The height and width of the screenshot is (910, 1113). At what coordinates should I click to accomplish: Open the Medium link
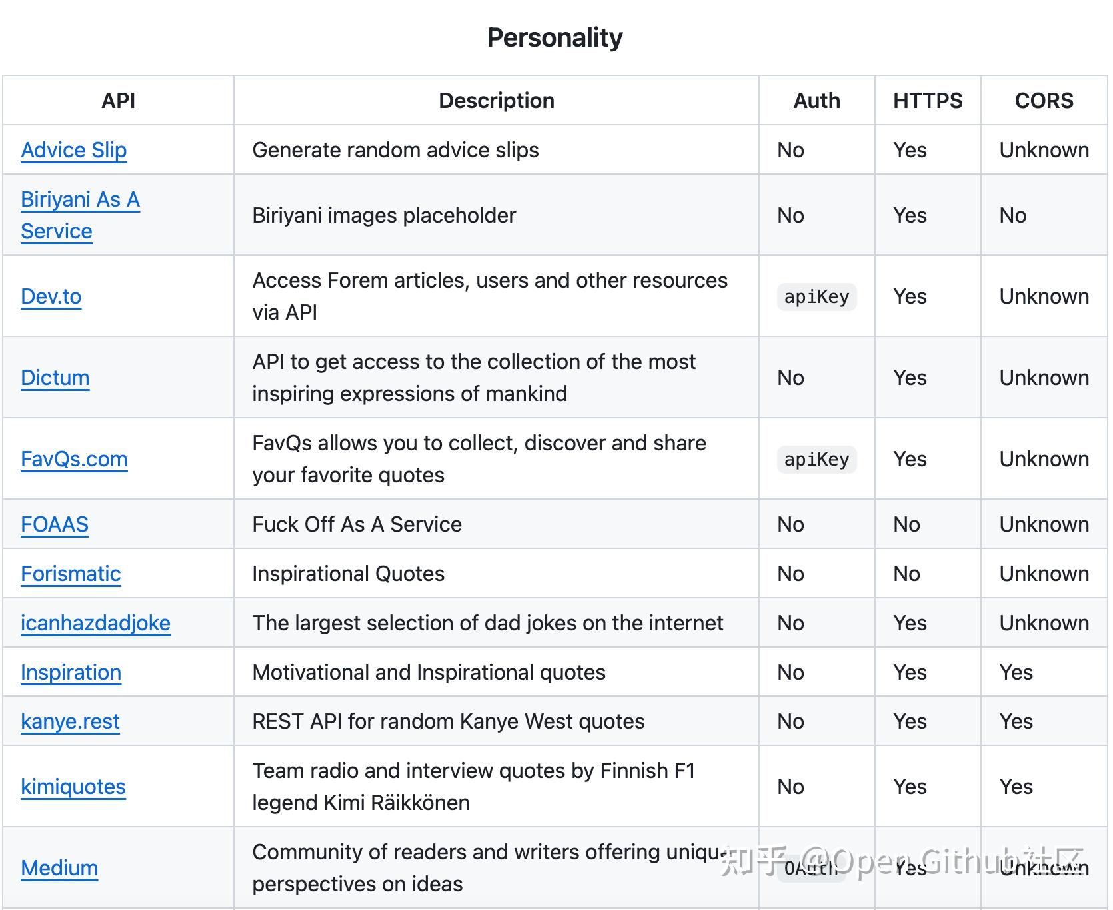pyautogui.click(x=59, y=868)
